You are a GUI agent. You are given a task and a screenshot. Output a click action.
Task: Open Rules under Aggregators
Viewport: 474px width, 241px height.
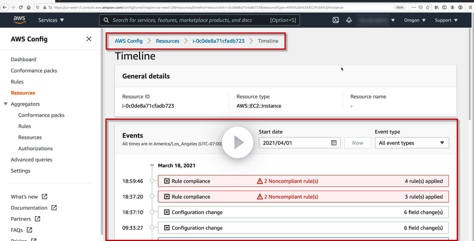tap(25, 126)
